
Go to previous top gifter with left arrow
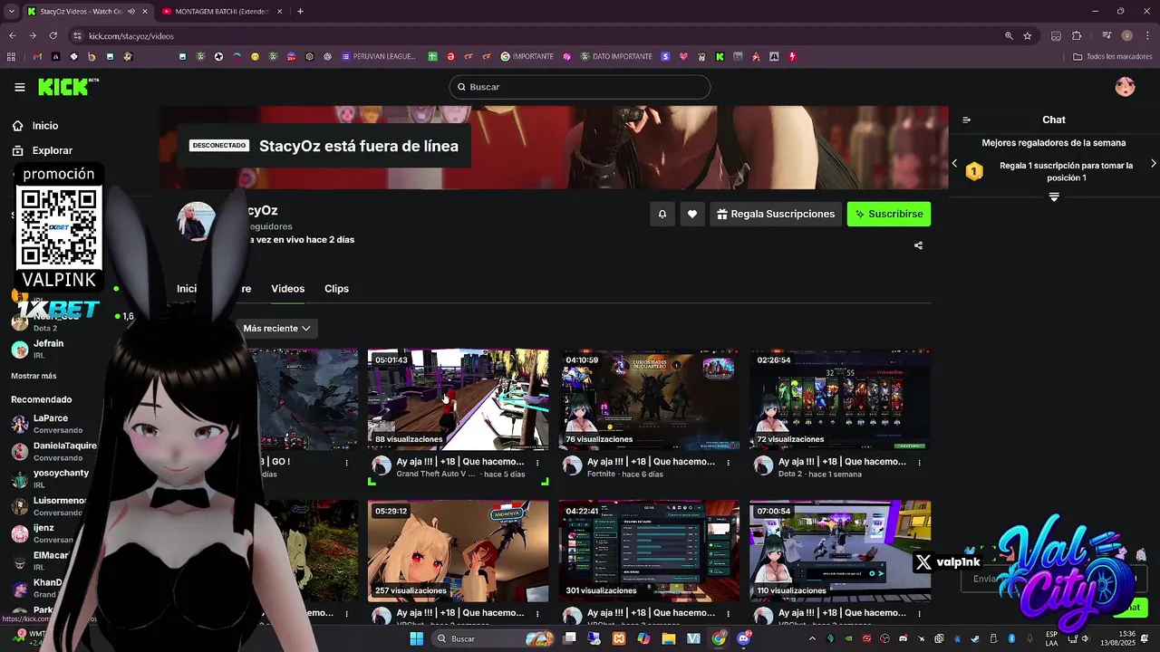pyautogui.click(x=954, y=164)
